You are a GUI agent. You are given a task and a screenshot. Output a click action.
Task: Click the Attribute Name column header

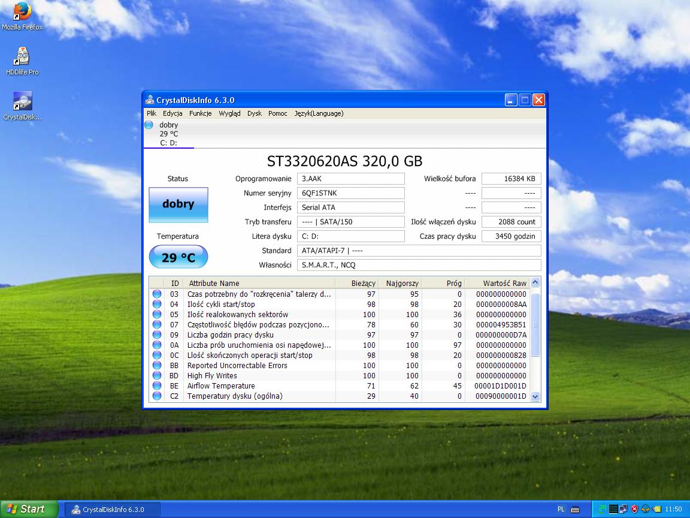(x=259, y=283)
